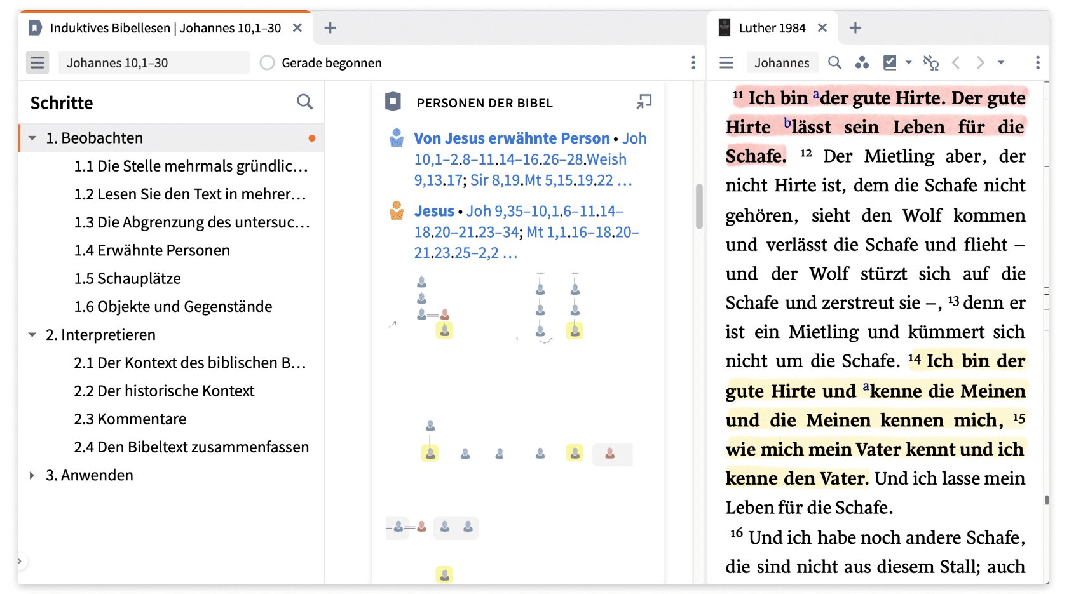Click the workflow sidebar hamburger menu

point(37,63)
